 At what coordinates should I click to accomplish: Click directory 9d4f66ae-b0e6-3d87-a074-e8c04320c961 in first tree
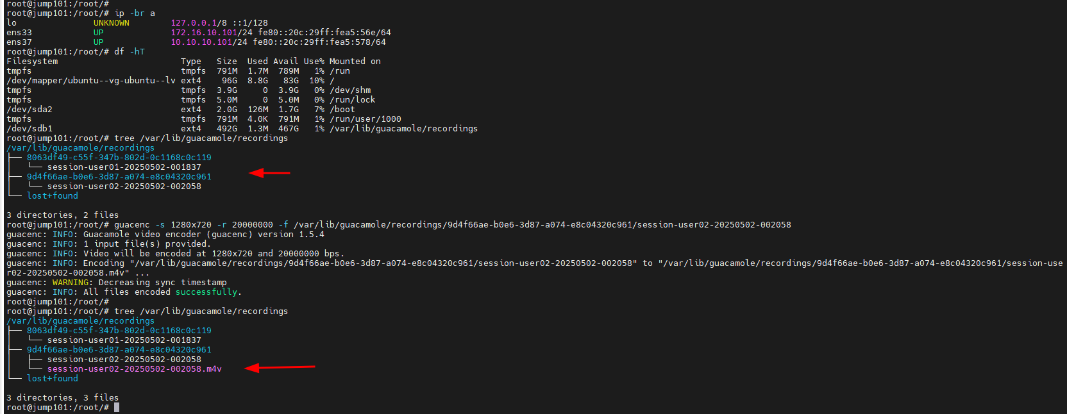(119, 177)
